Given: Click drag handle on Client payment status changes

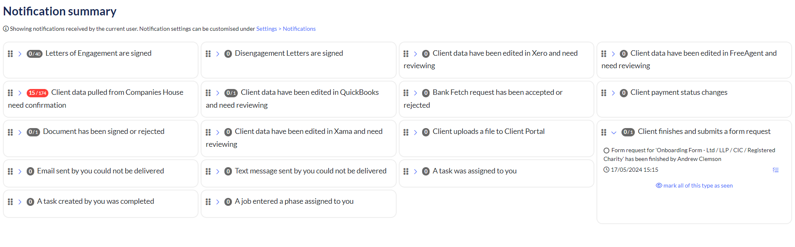Looking at the screenshot, I should click(x=604, y=93).
